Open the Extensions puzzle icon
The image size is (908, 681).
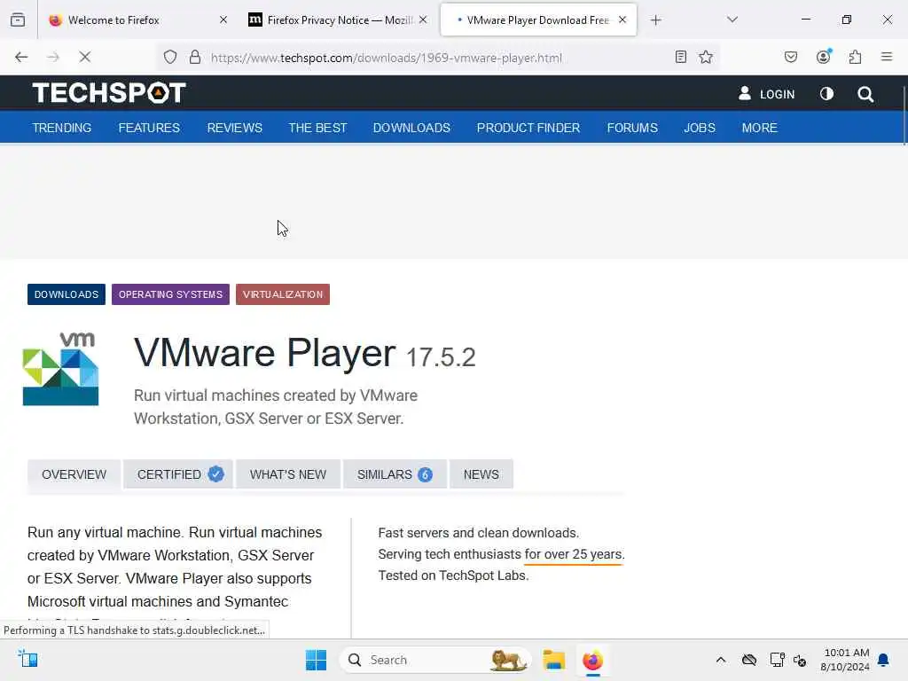click(855, 57)
